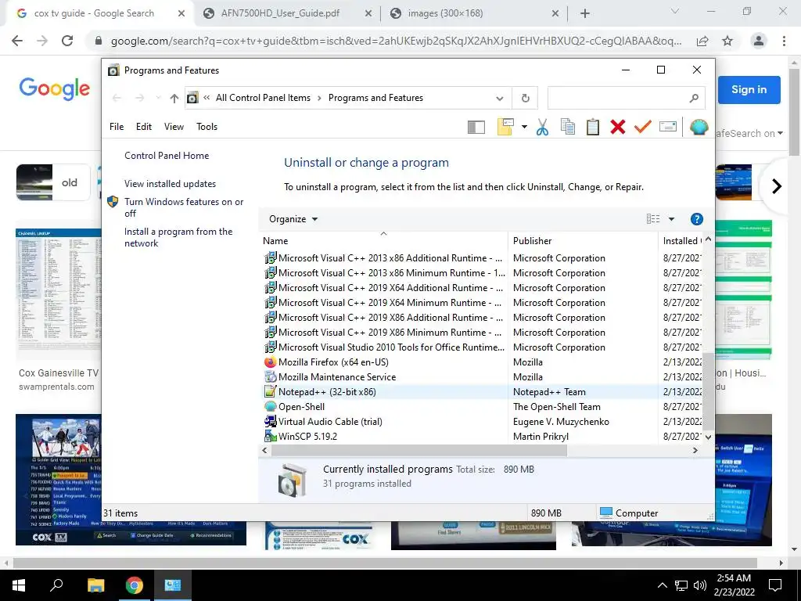
Task: Click the Google logo in Chrome
Action: tap(55, 88)
